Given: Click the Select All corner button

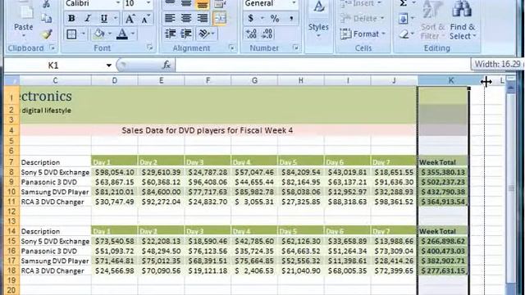Looking at the screenshot, I should click(x=12, y=80).
